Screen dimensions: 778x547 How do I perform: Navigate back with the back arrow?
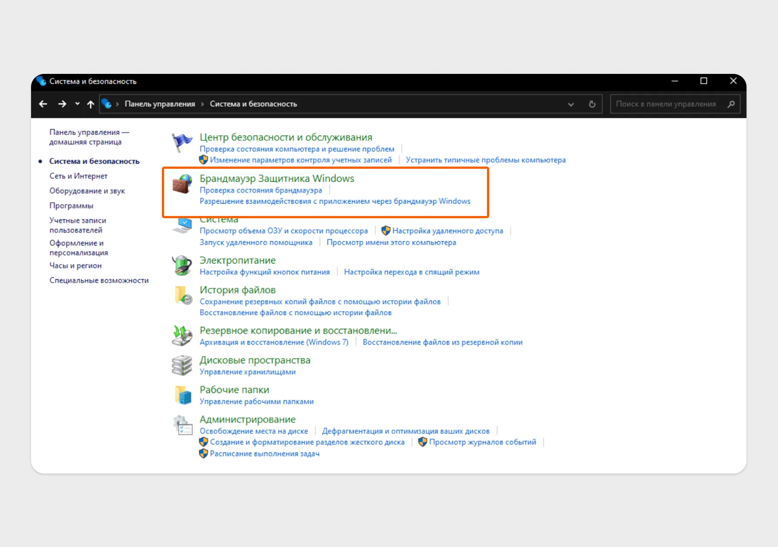pos(43,104)
